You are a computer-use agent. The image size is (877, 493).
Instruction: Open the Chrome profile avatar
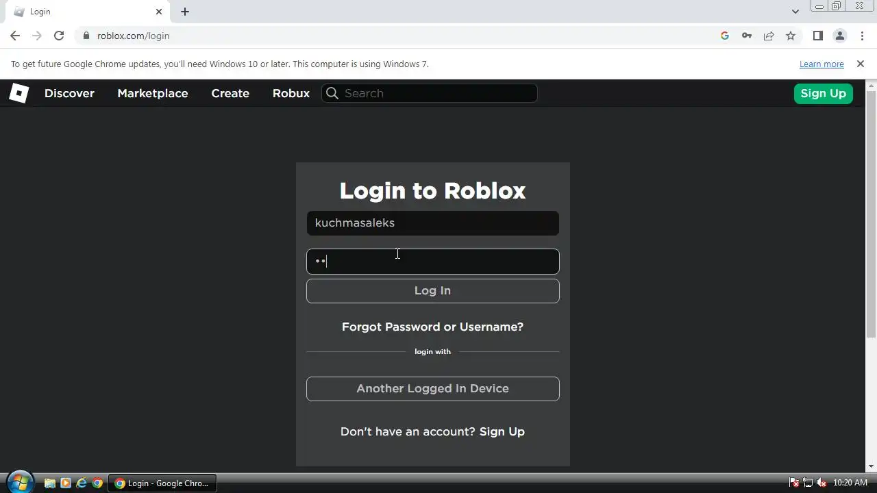[x=839, y=36]
